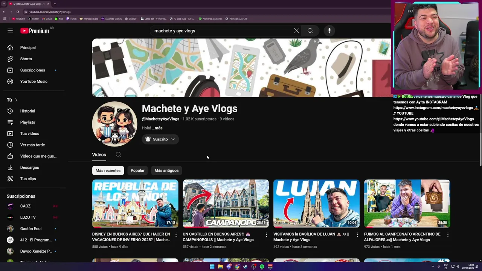This screenshot has height=271, width=482.
Task: Open Windows Start menu
Action: [x=212, y=266]
